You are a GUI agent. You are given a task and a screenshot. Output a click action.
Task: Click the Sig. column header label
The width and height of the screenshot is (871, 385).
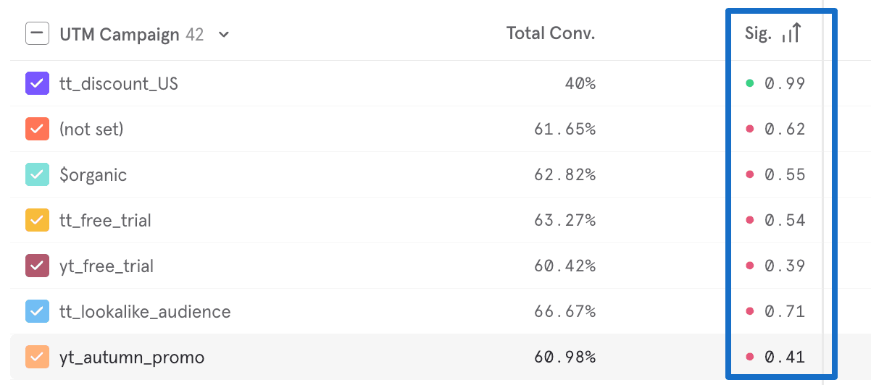coord(758,33)
